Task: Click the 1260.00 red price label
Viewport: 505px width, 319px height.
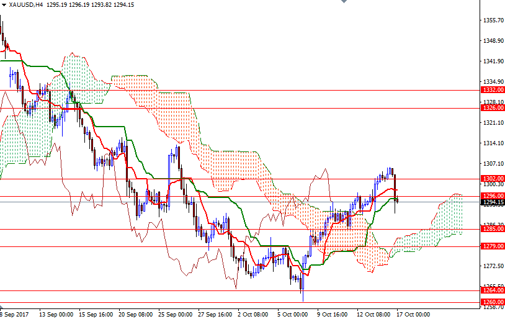Action: (x=492, y=302)
